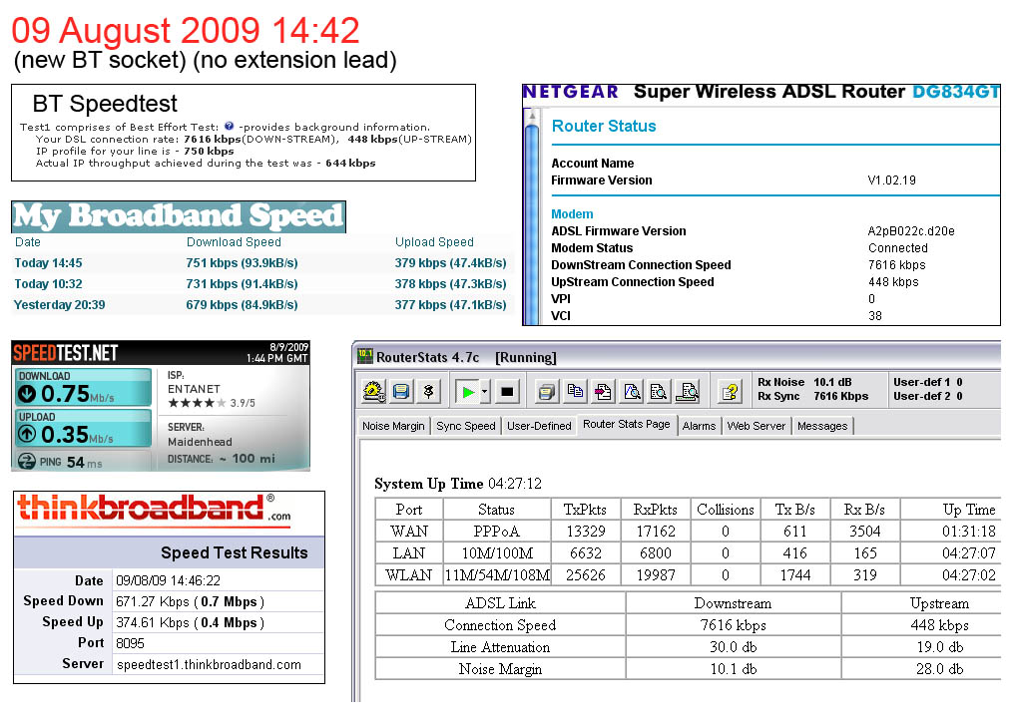The image size is (1014, 722).
Task: Stop monitoring with the black square button
Action: [x=507, y=391]
